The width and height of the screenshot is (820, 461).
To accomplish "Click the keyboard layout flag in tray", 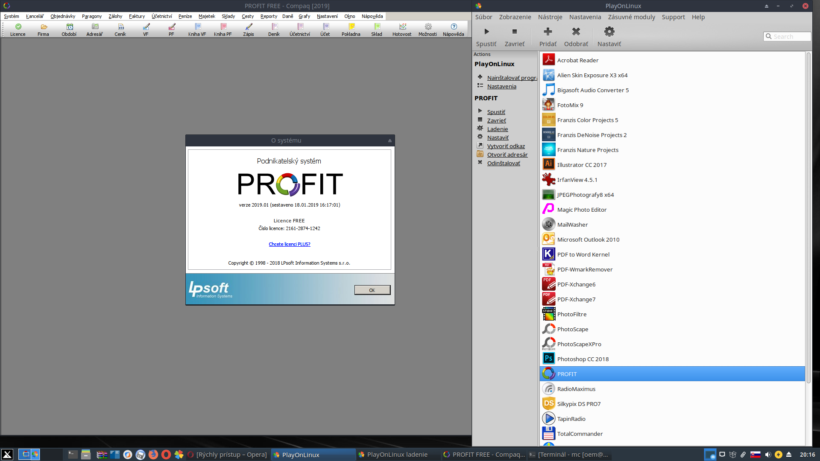I will tap(756, 455).
